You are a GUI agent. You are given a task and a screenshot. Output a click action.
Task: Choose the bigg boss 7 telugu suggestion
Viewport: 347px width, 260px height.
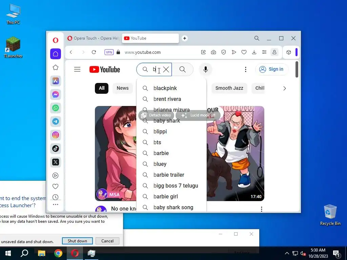pyautogui.click(x=171, y=186)
